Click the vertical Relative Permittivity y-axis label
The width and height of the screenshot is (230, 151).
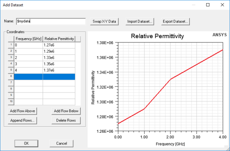93,87
